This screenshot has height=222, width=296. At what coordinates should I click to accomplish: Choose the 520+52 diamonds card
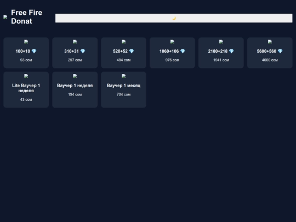pyautogui.click(x=123, y=53)
